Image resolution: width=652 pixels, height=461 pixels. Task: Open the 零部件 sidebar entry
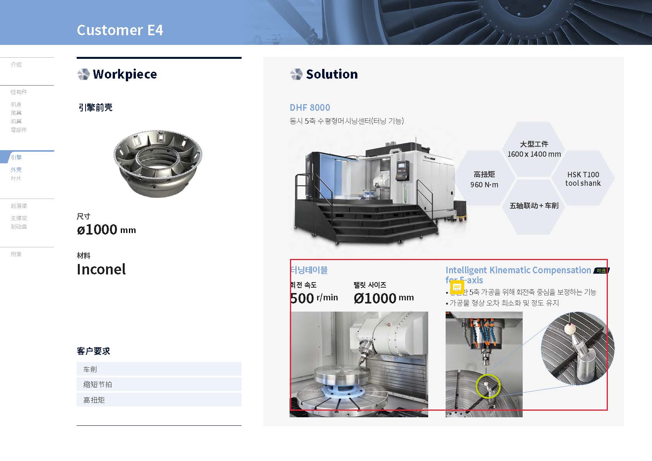19,130
